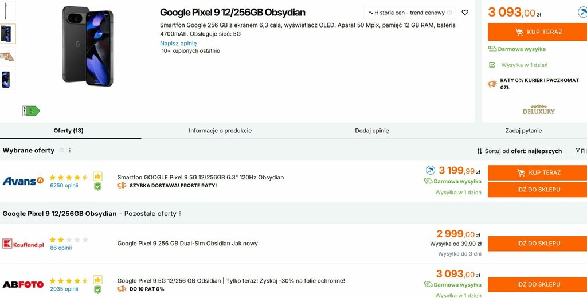Screen dimensions: 587x298
Task: Click the Napisz opinię link
Action: (x=178, y=43)
